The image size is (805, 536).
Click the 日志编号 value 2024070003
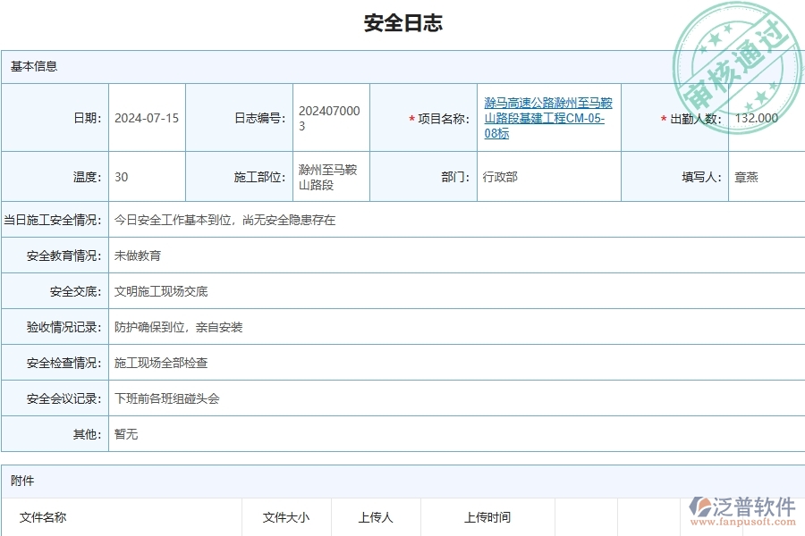click(x=329, y=117)
